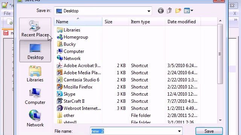Expand the Save in Desktop dropdown

[149, 11]
